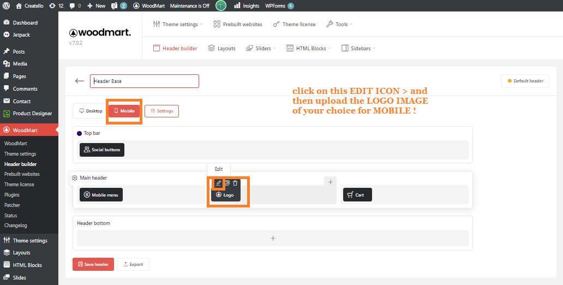Open Plugins submenu link
The height and width of the screenshot is (285, 563).
[12, 195]
